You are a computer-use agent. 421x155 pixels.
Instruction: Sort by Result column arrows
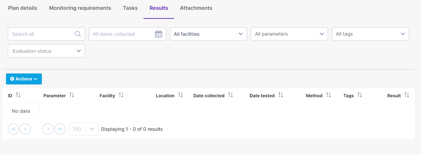pyautogui.click(x=407, y=95)
